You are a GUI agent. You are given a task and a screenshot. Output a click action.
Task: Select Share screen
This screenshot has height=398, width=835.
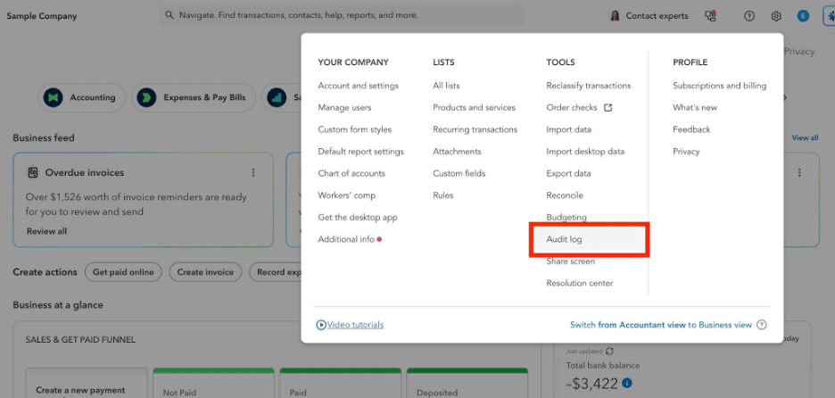tap(570, 261)
